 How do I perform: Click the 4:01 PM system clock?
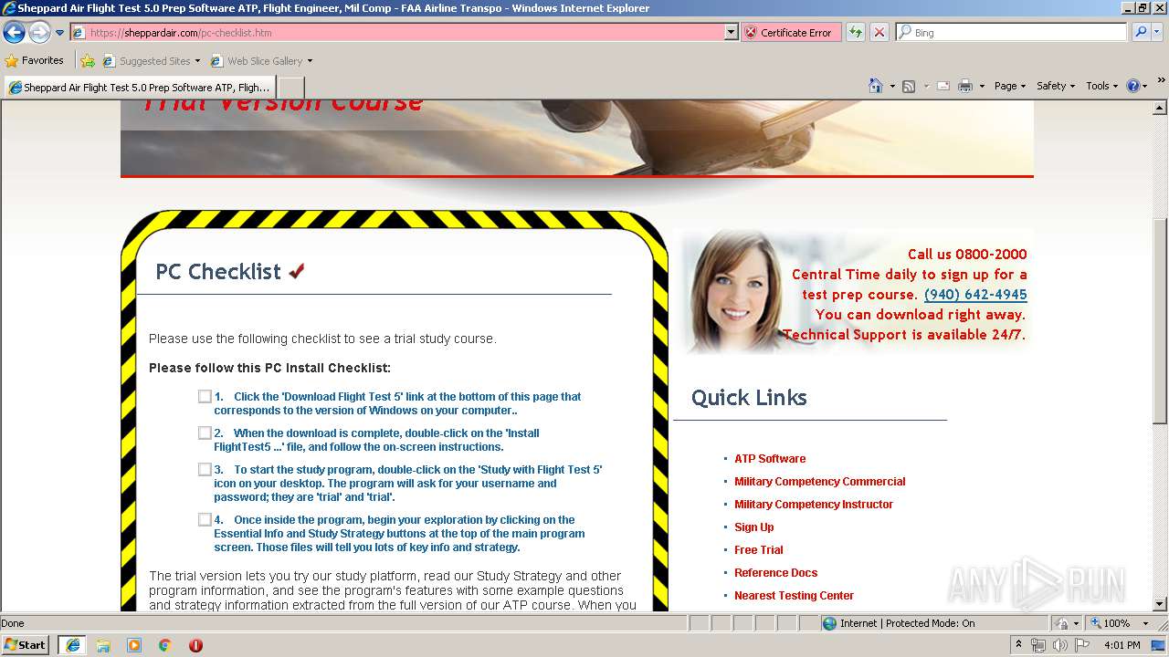click(x=1122, y=645)
